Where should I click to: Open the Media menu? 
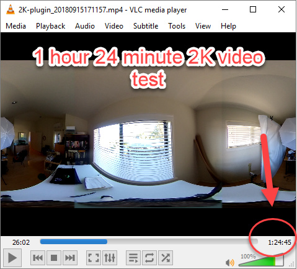point(16,26)
